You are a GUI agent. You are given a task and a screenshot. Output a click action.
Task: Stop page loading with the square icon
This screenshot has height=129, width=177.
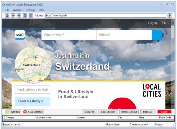point(31,15)
